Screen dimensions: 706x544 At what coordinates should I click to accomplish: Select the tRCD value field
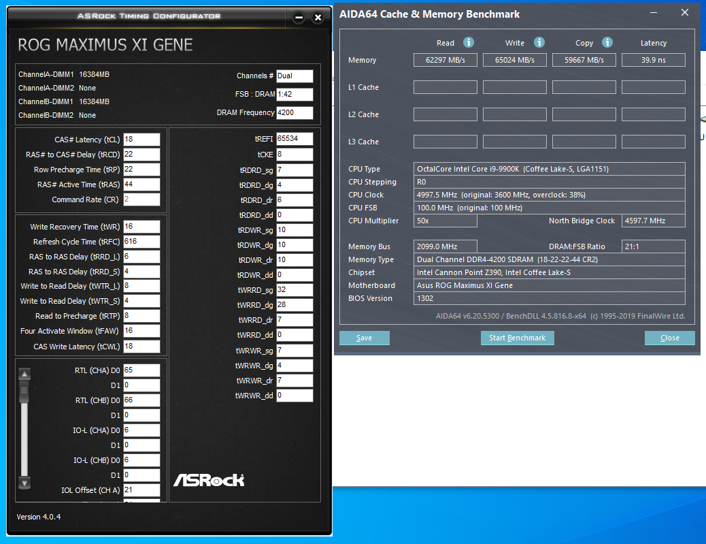(142, 155)
